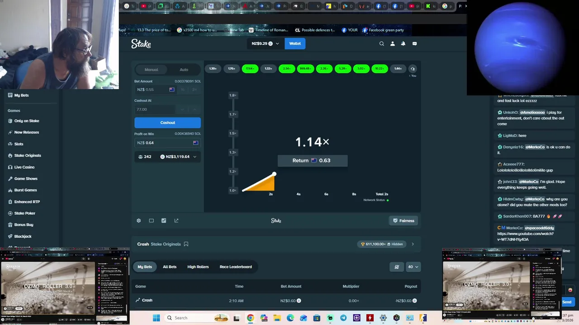Screen dimensions: 579x325
Task: Open Chrome from the taskbar
Action: [x=250, y=318]
